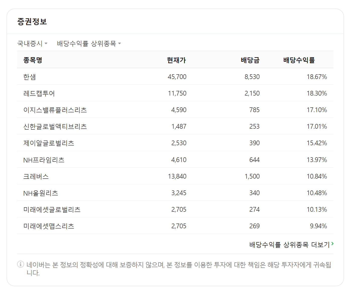Select the 미래에셋글로벌리츠 row
The image size is (352, 293).
coord(52,209)
